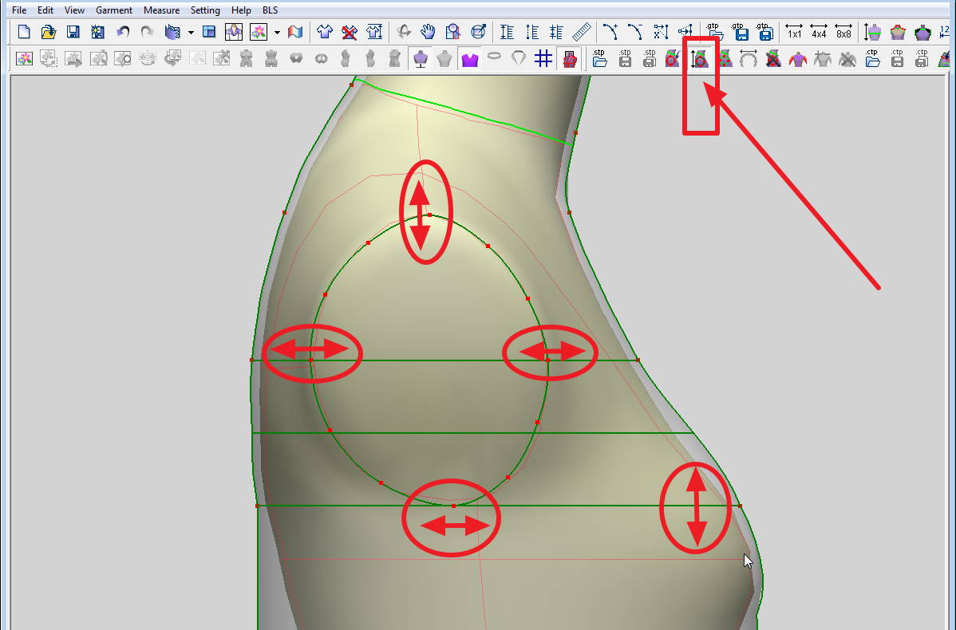Expand dropdown arrow next to flower texture icon
Image resolution: width=956 pixels, height=630 pixels.
(x=277, y=33)
